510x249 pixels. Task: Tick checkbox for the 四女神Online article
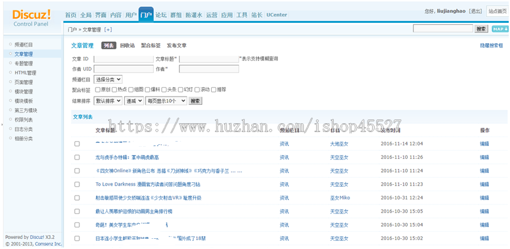(77, 171)
